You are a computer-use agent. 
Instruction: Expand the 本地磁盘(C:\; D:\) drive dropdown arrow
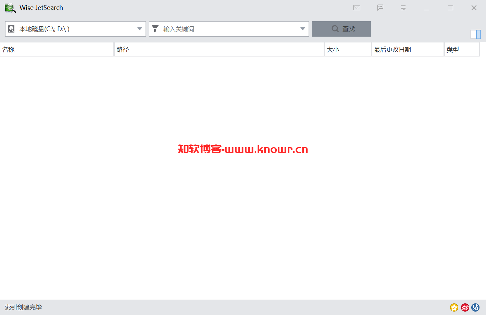tap(140, 29)
